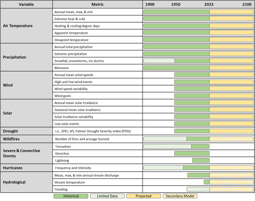Click the Limited Data legend entry
The width and height of the screenshot is (255, 201).
[107, 196]
